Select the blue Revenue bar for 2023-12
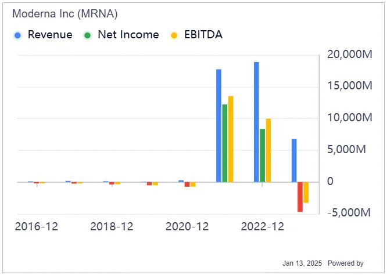 tap(294, 161)
